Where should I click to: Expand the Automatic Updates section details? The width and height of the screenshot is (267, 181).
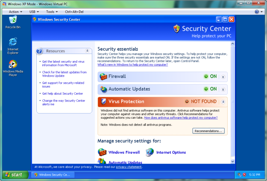223,89
